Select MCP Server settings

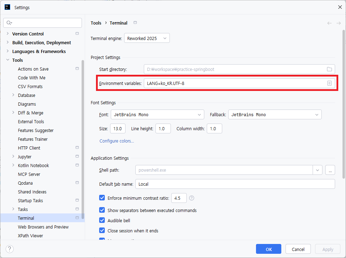[29, 174]
